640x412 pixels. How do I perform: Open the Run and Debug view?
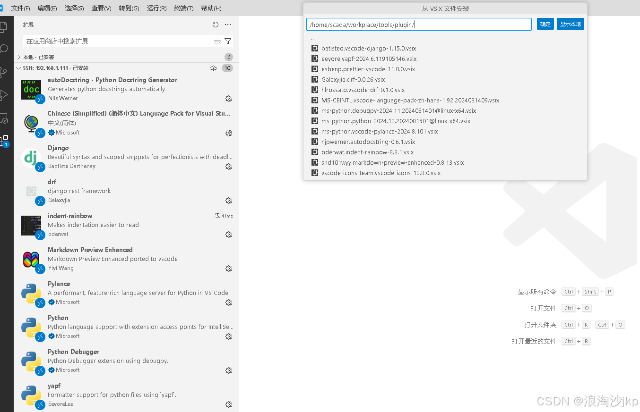pyautogui.click(x=3, y=95)
